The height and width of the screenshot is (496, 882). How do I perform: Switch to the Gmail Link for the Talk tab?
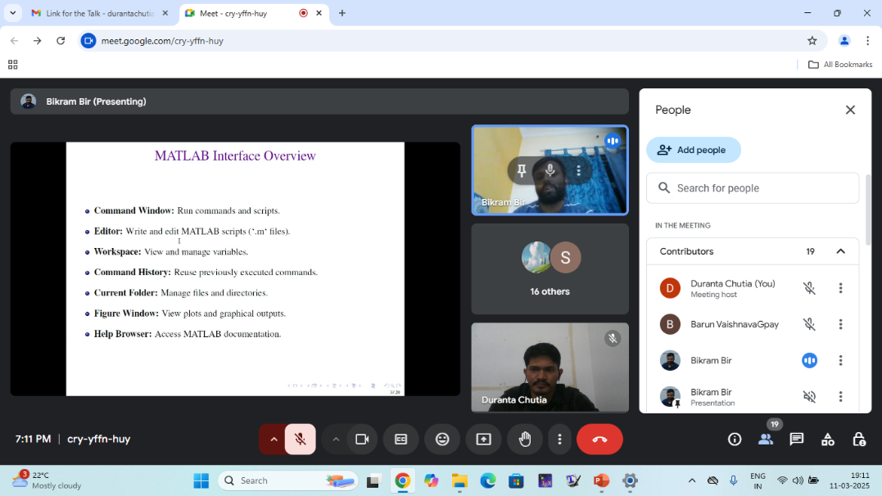[x=98, y=13]
